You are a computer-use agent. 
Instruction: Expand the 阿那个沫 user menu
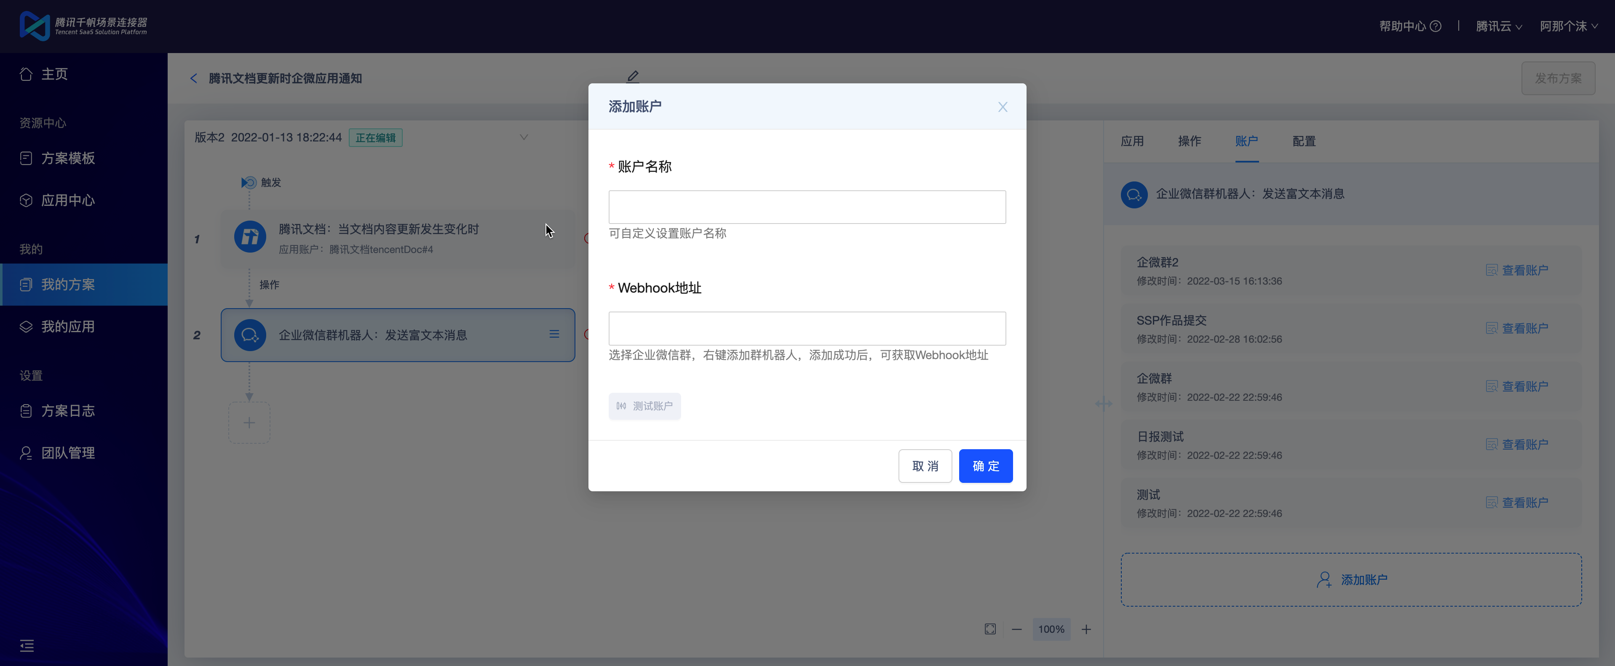1569,27
